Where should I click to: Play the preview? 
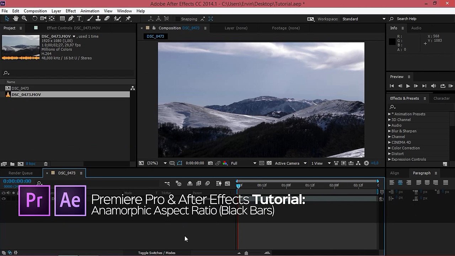pyautogui.click(x=408, y=86)
